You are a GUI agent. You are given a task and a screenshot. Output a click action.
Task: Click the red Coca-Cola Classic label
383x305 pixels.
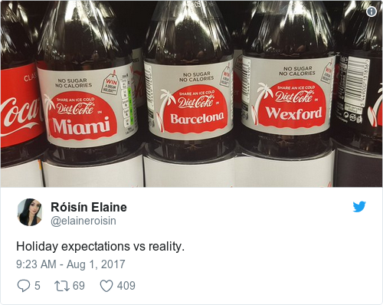click(21, 105)
